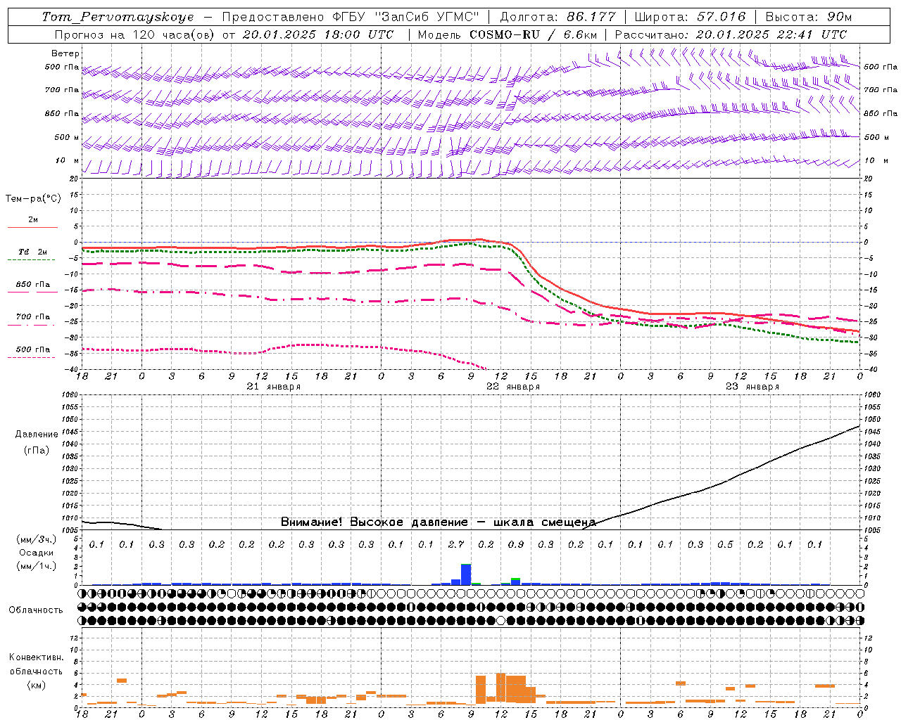Click the Тем-ра(°C) axis label

[33, 199]
